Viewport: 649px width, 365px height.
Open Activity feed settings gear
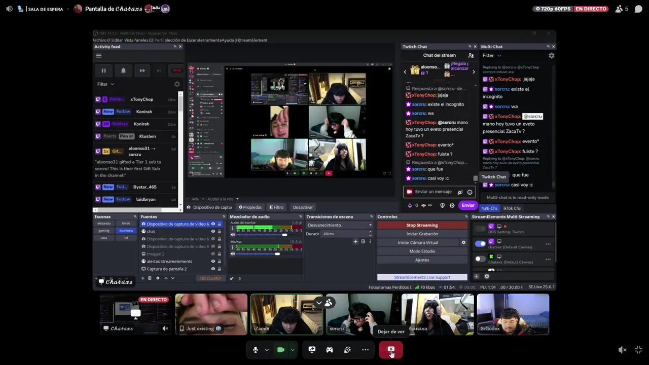(x=177, y=84)
